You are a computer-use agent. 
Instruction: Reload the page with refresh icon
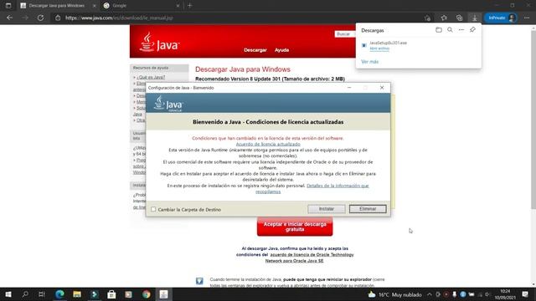pyautogui.click(x=40, y=18)
